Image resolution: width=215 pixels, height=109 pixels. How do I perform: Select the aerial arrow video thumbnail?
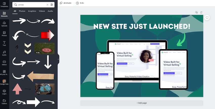(45, 89)
